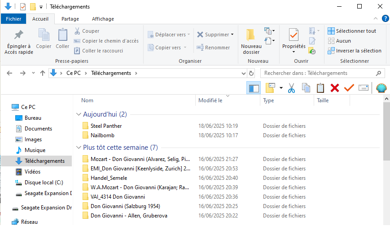
Task: Click the Folder options icon in the lower toolbar
Action: coord(270,88)
